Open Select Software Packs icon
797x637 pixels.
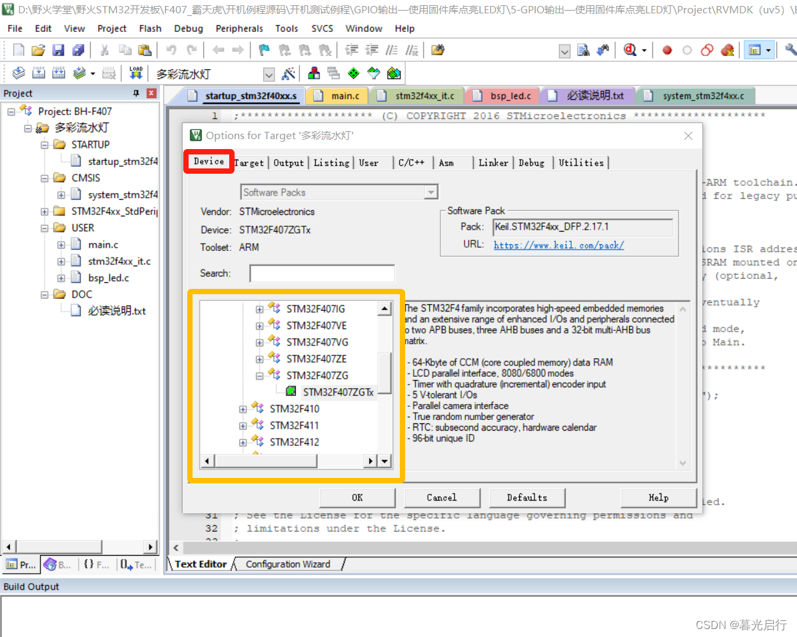click(x=374, y=74)
